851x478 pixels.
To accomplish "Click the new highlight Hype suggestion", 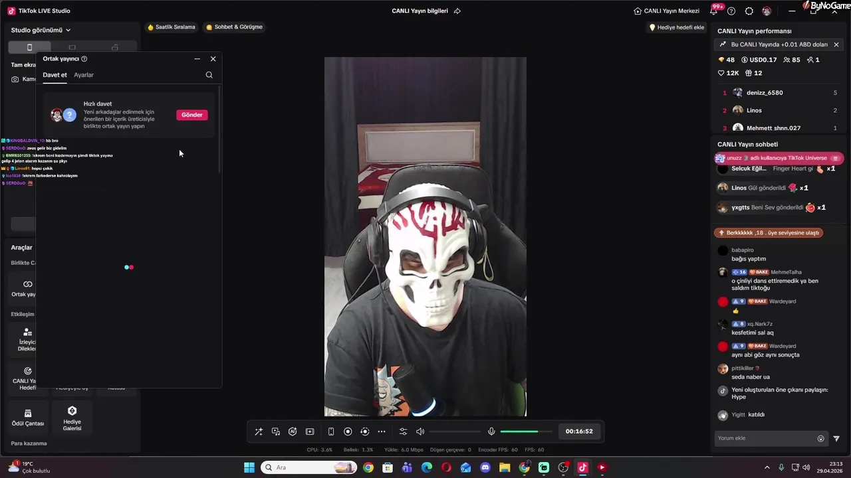I will tap(779, 393).
